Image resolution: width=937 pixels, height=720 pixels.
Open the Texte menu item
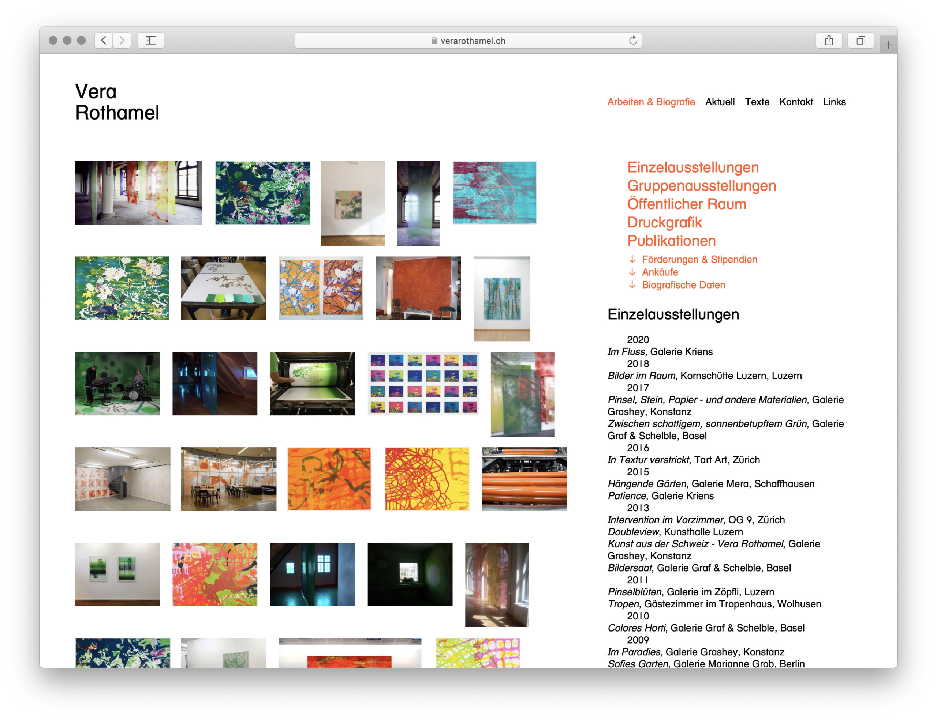pyautogui.click(x=757, y=102)
